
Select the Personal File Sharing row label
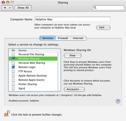[x=31, y=54]
